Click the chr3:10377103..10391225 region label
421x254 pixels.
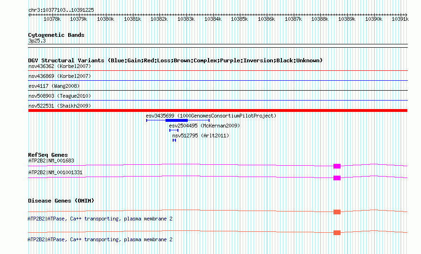61,10
